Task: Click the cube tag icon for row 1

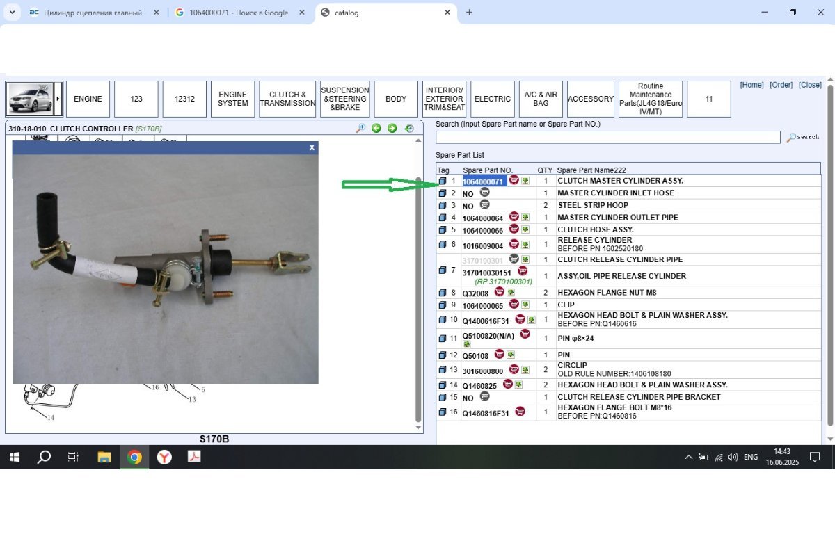Action: (443, 181)
